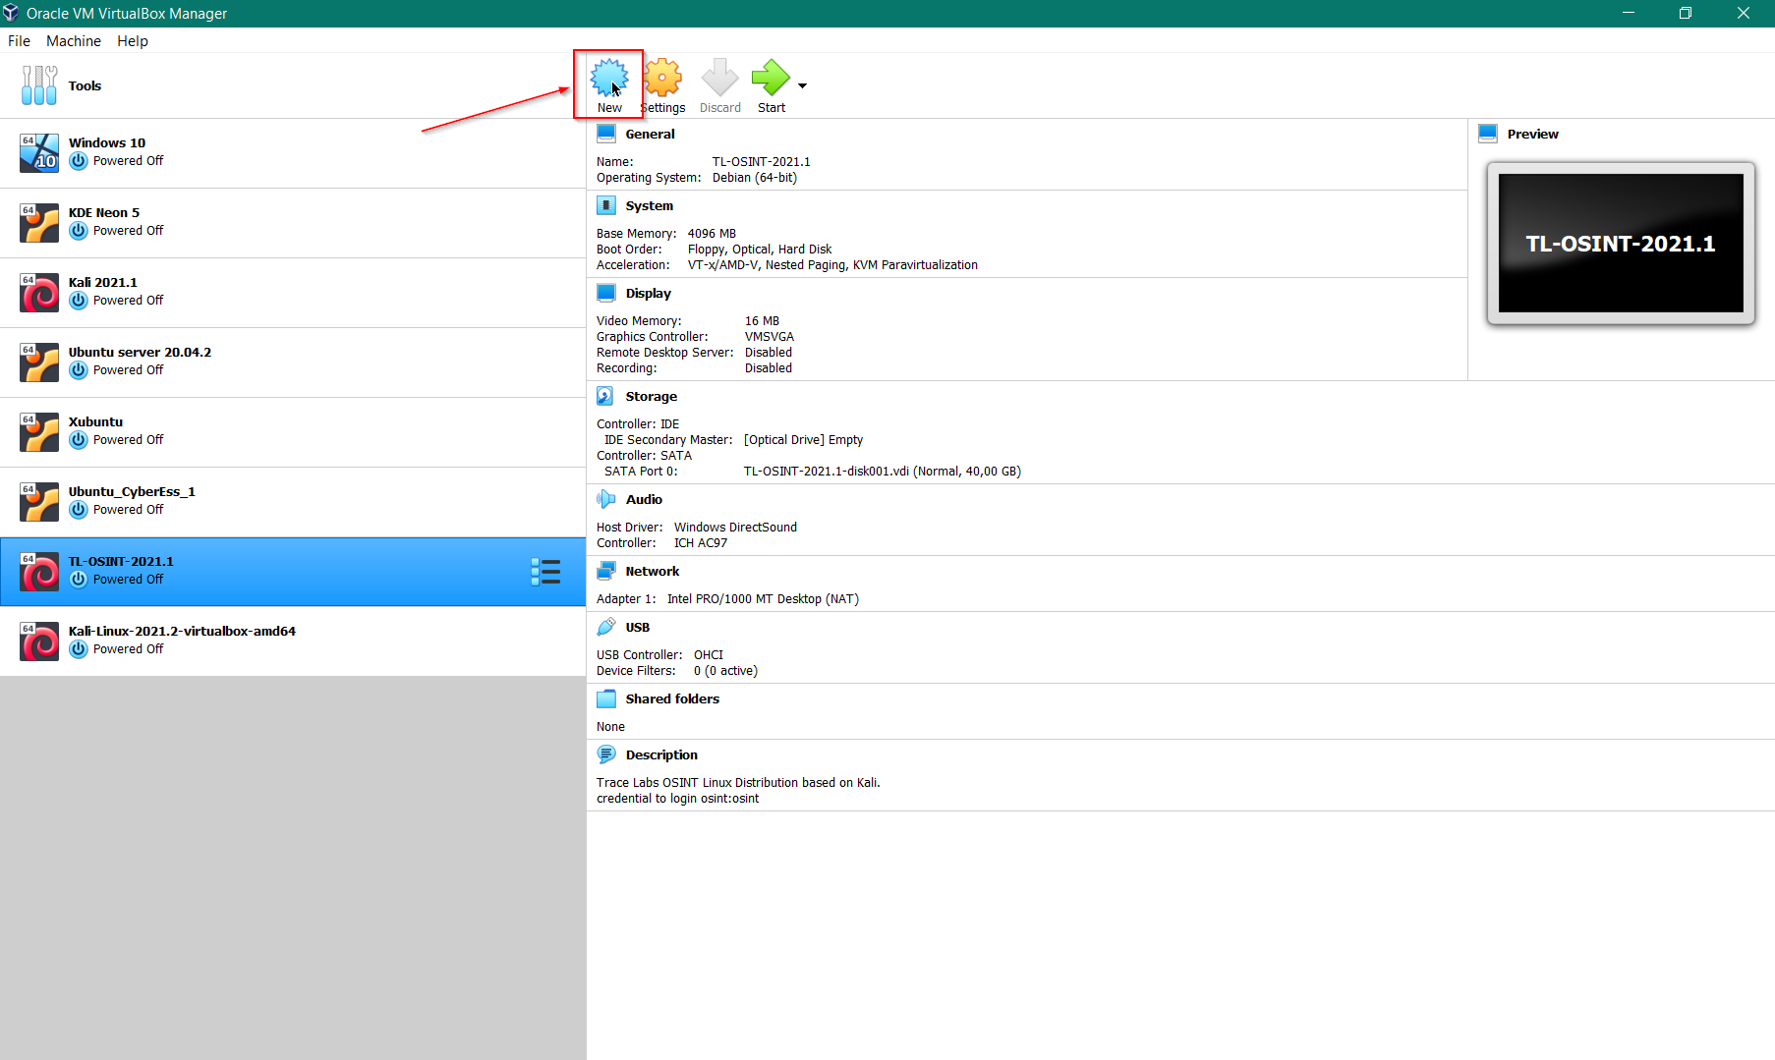Screen dimensions: 1775x1060
Task: Click the Storage section header
Action: coord(651,397)
